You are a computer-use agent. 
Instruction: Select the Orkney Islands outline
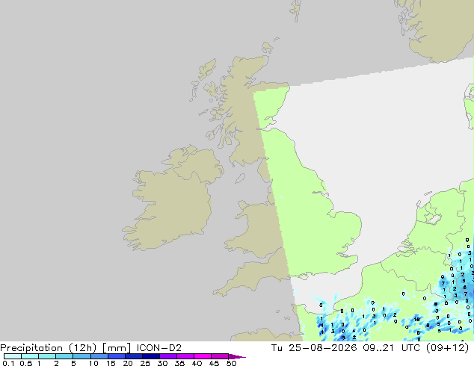coord(268,48)
